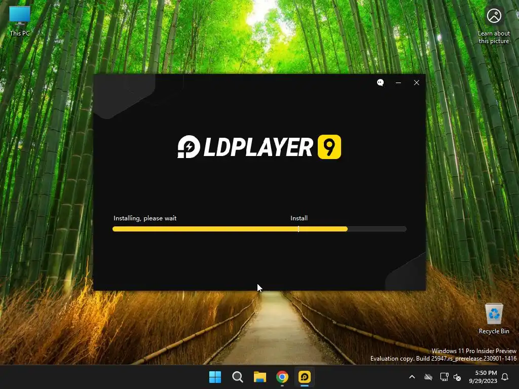Screen dimensions: 519x389
Task: Click the OneDrive cloud tray icon
Action: click(x=428, y=377)
